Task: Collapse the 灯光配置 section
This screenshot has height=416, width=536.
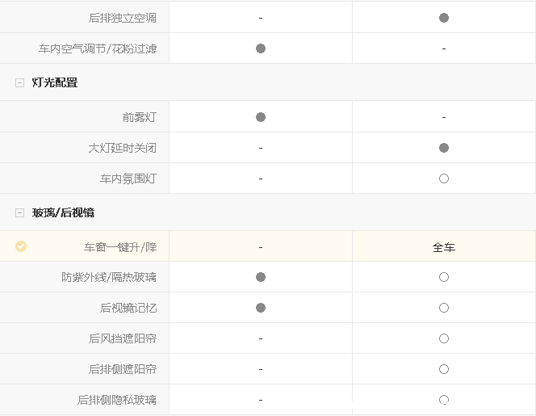Action: (19, 82)
